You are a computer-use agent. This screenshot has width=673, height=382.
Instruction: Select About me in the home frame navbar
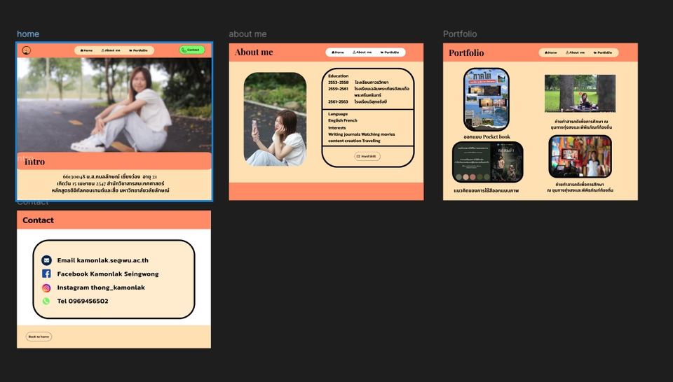click(x=111, y=50)
